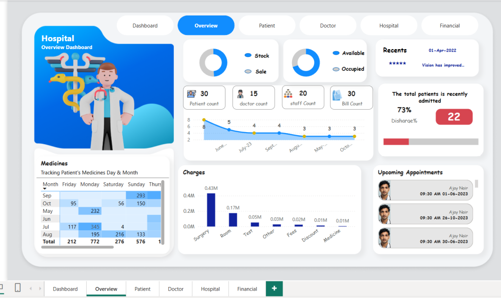Go to the Patient navigation button at top

tap(267, 26)
